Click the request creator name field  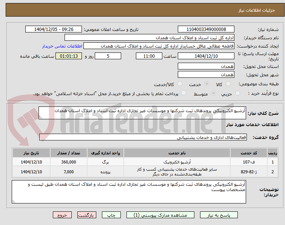point(159,46)
